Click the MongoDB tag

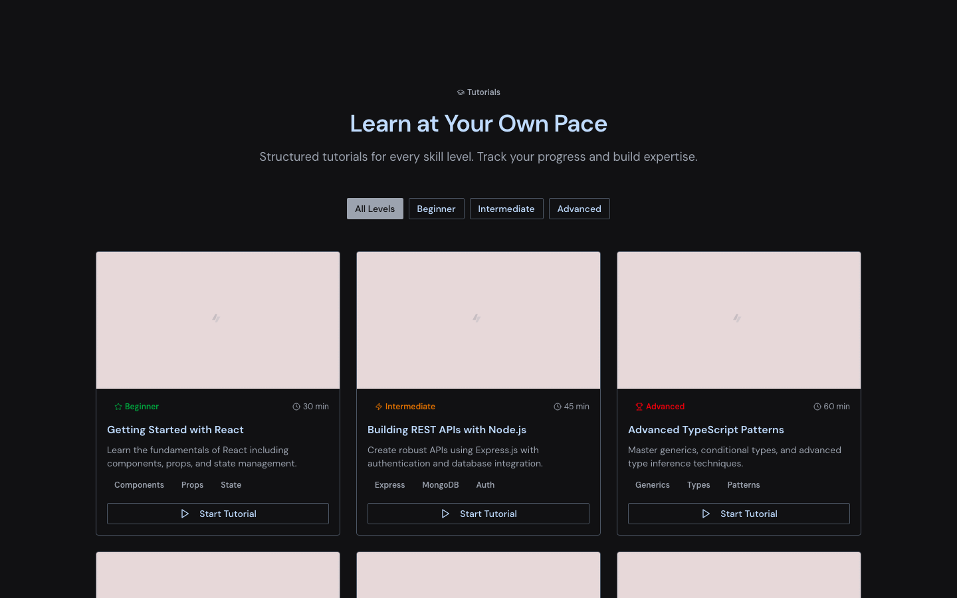(441, 485)
